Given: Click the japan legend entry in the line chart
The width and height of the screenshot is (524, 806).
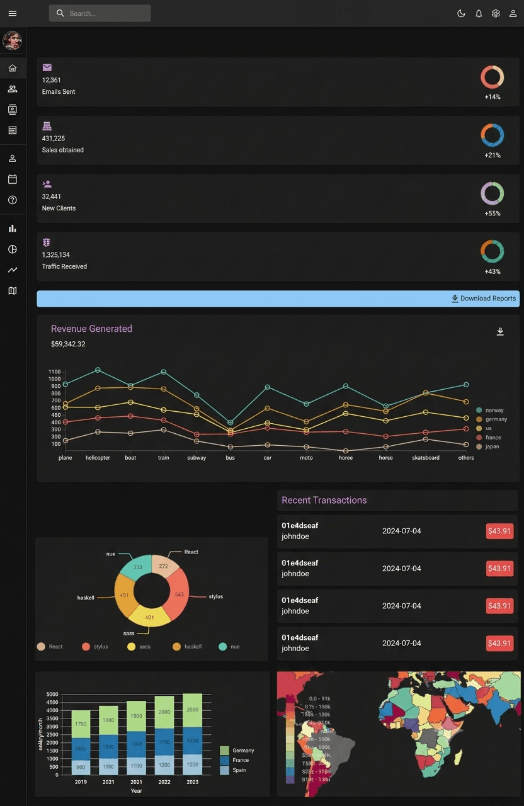Looking at the screenshot, I should click(488, 446).
